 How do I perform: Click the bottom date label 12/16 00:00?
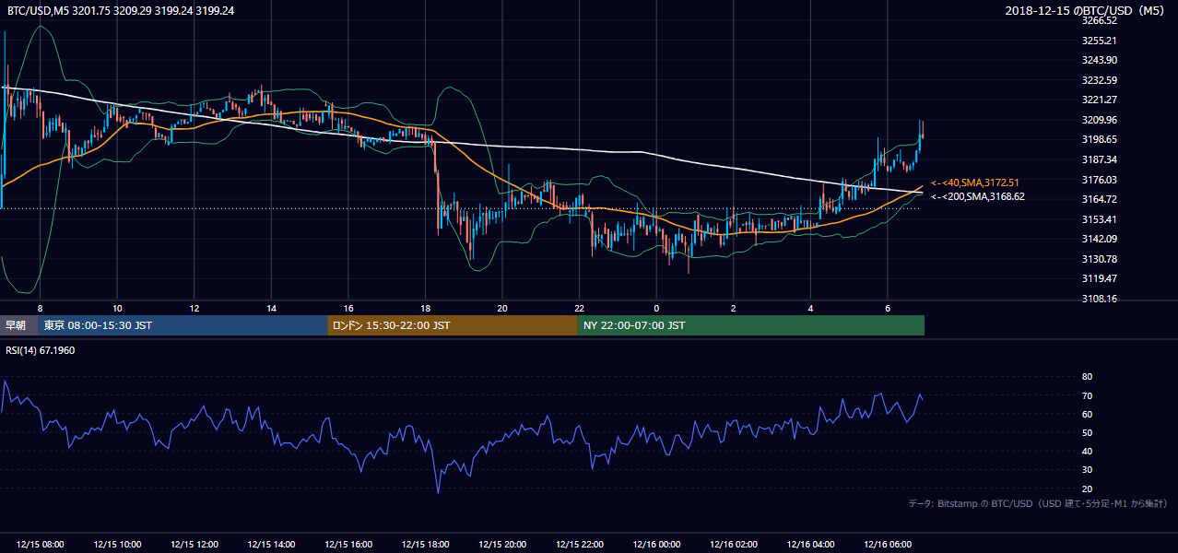(x=656, y=545)
